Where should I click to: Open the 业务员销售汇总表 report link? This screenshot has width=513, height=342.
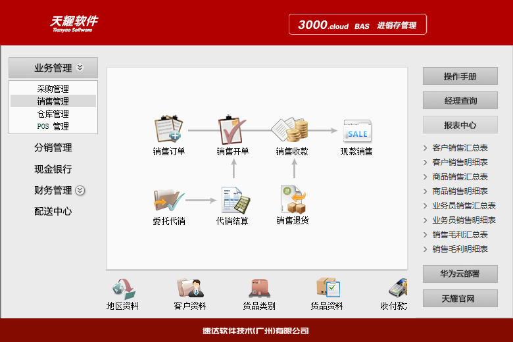(x=464, y=205)
